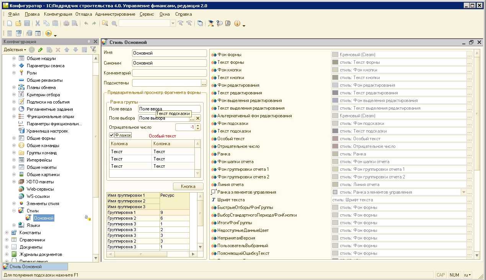
Task: Open the Конфигурация menu
Action: click(x=58, y=14)
